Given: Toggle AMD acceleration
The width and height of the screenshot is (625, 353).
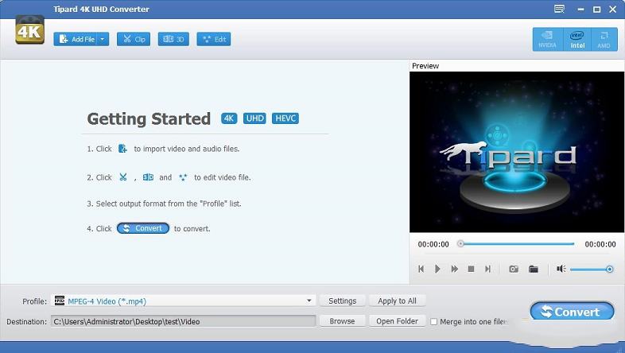Looking at the screenshot, I should click(x=604, y=40).
